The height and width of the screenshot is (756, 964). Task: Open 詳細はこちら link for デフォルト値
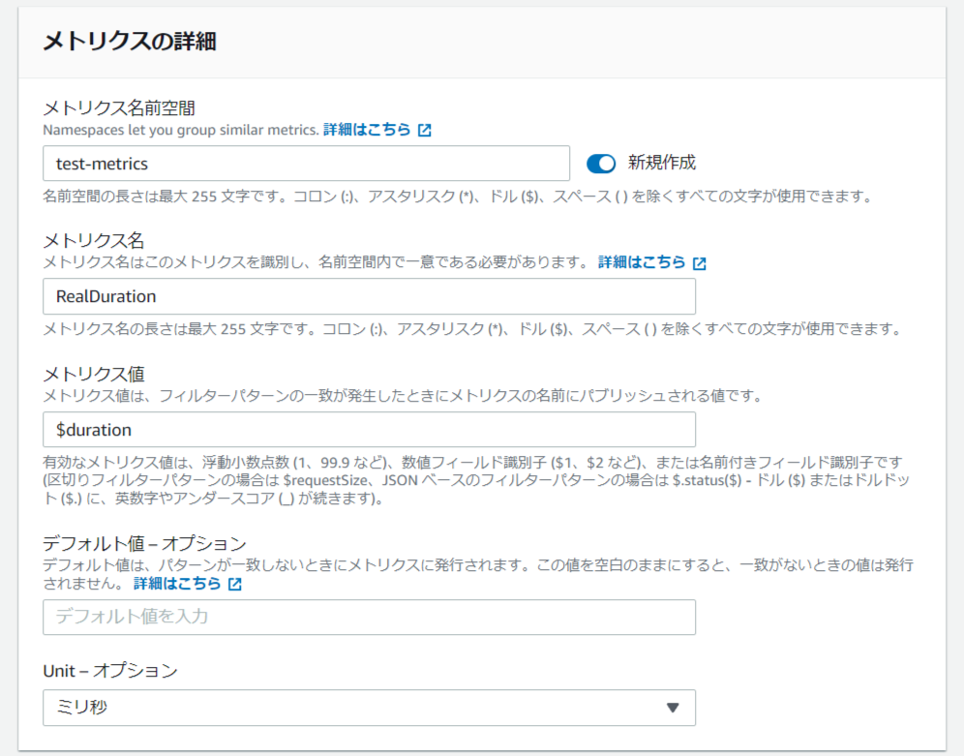[x=177, y=584]
